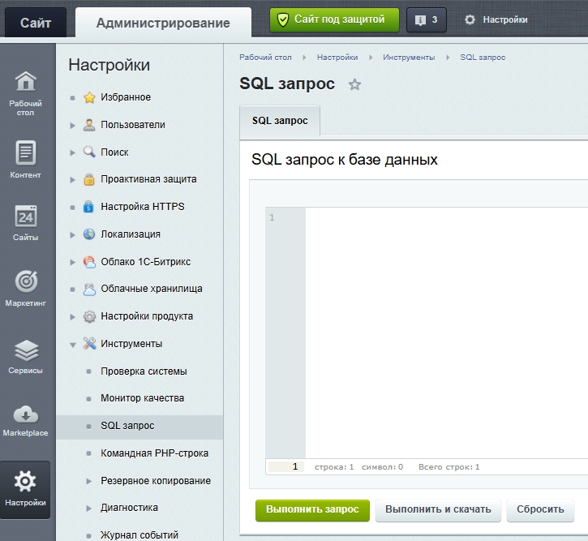
Task: Expand the Резервное копирование submenu
Action: (x=90, y=481)
